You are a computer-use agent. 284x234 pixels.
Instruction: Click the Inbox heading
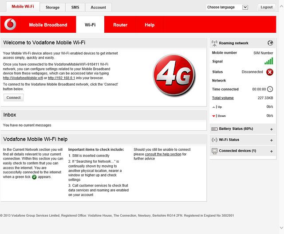[10, 115]
